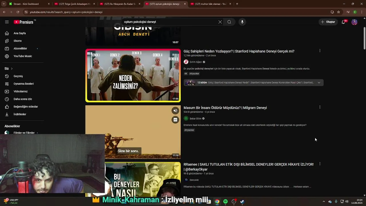Open options menu for Milgram Deneyi video
The width and height of the screenshot is (366, 206).
tap(320, 107)
